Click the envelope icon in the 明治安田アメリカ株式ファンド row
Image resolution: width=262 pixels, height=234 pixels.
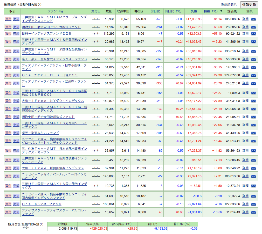253,27
